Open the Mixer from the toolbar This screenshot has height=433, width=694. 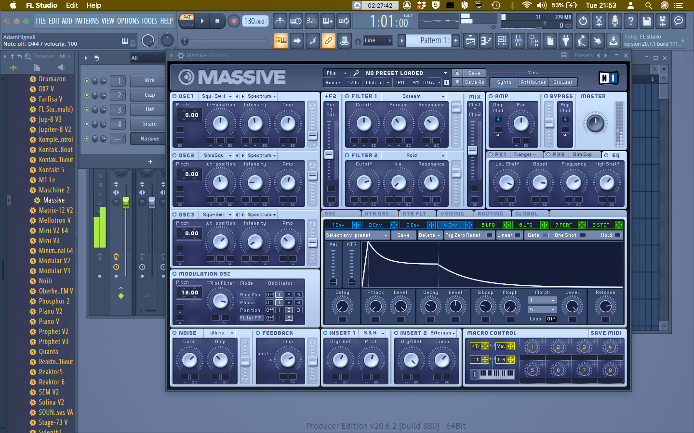pyautogui.click(x=518, y=41)
